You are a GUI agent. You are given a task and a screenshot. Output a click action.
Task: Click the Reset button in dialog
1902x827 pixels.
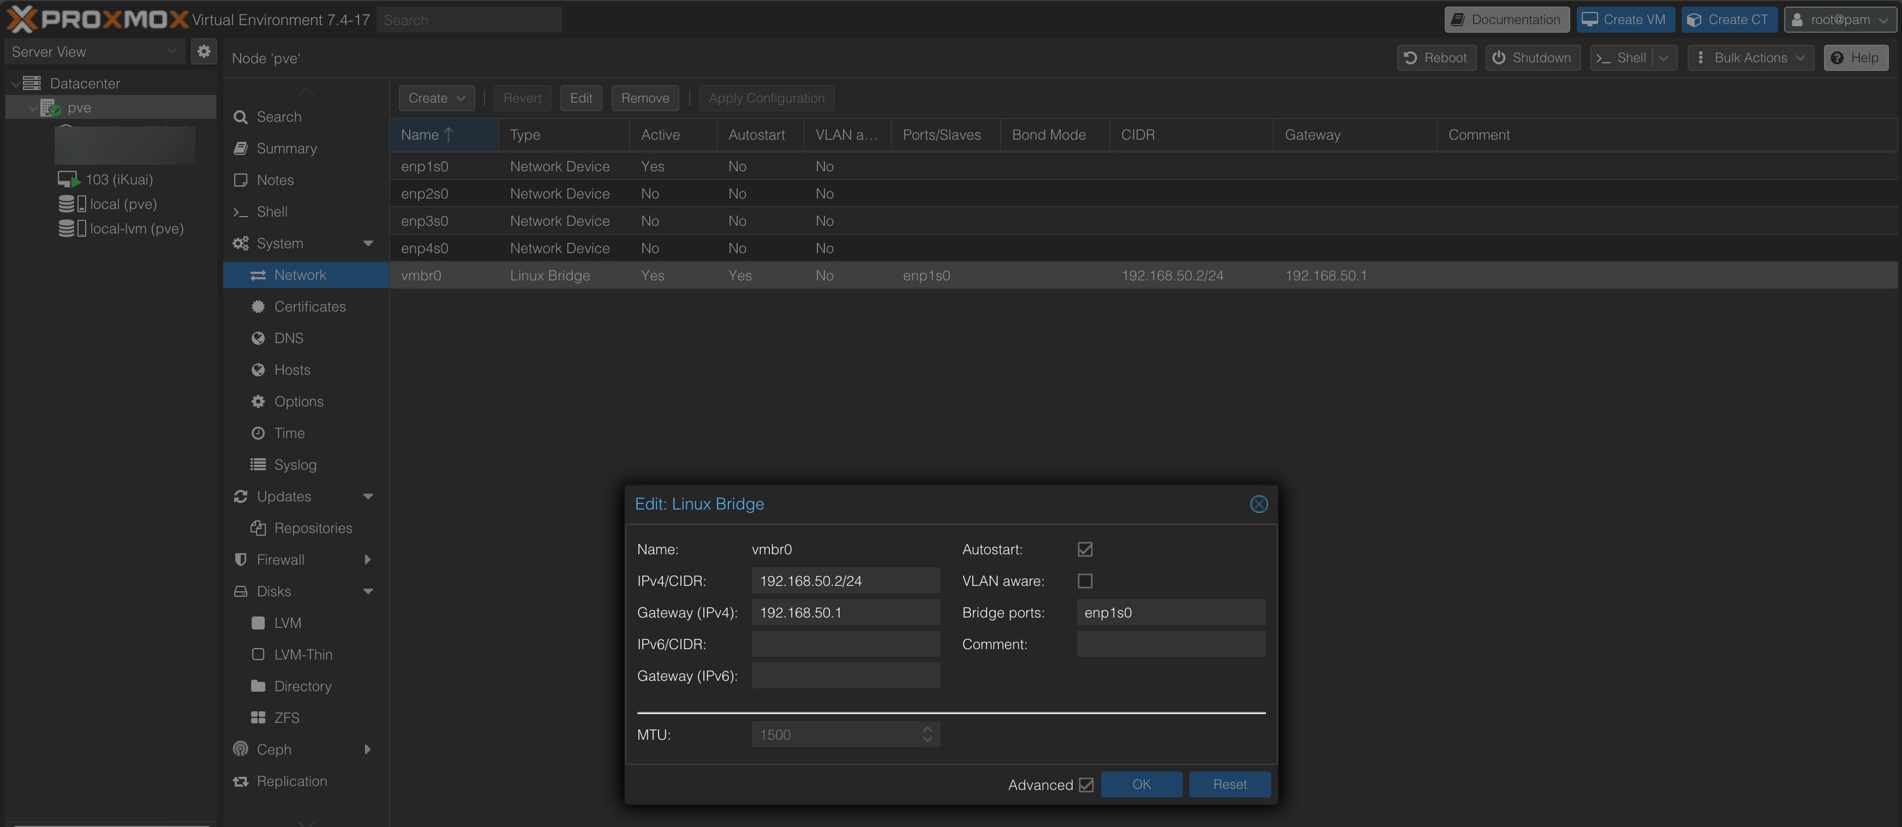pyautogui.click(x=1229, y=784)
